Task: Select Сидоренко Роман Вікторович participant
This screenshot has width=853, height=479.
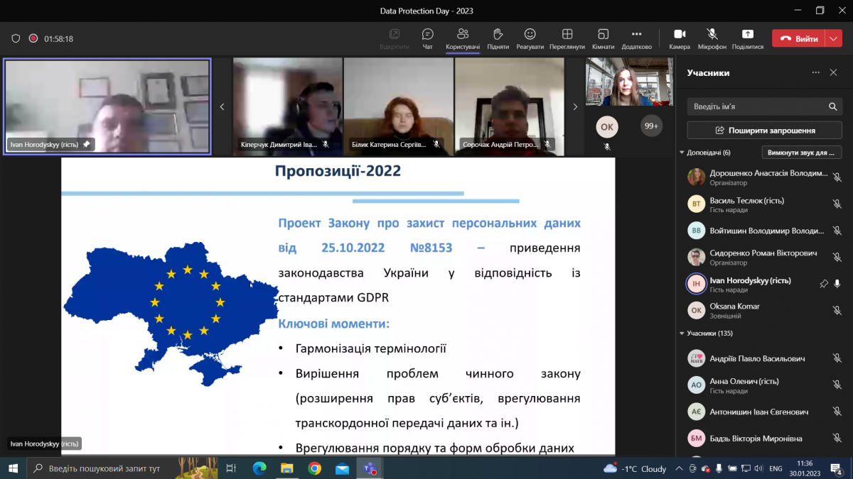Action: click(x=765, y=257)
